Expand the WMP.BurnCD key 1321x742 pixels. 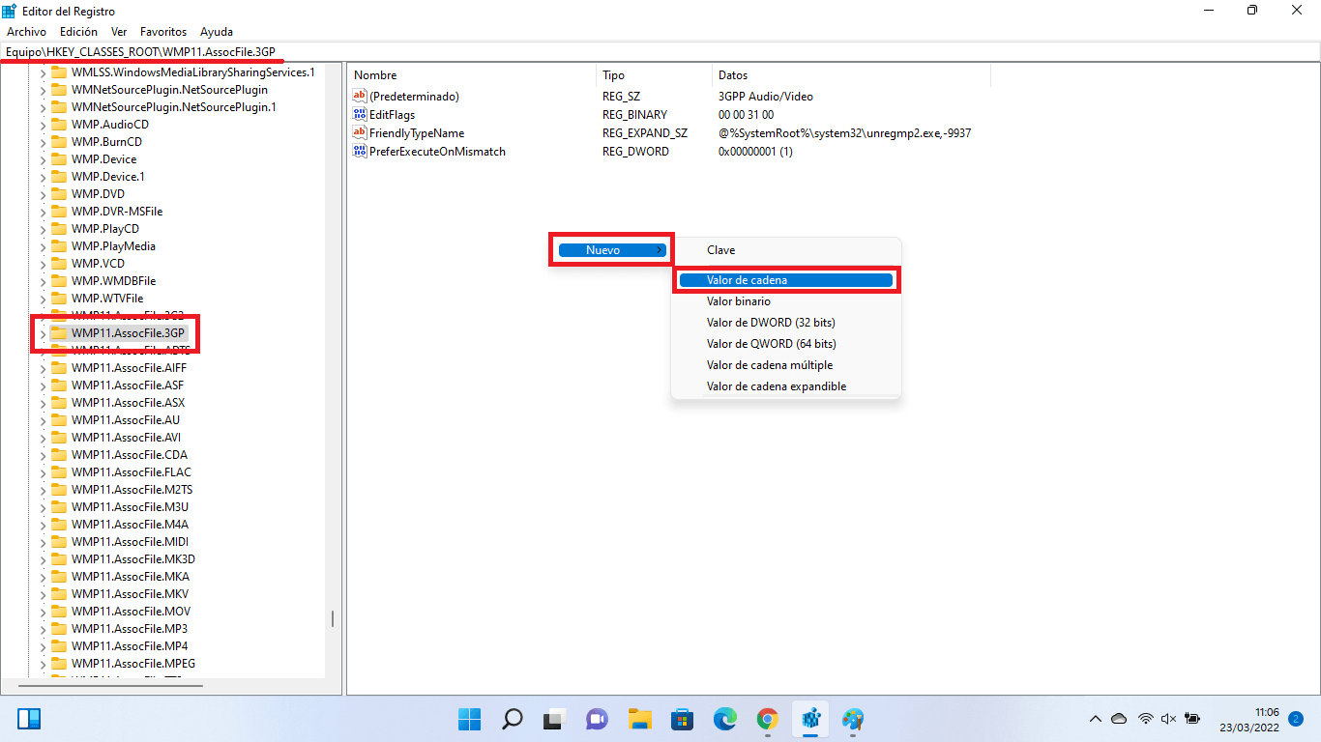coord(43,142)
